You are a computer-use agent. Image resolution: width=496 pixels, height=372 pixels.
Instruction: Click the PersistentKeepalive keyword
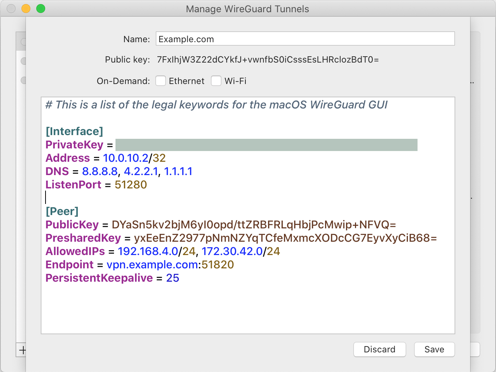99,278
